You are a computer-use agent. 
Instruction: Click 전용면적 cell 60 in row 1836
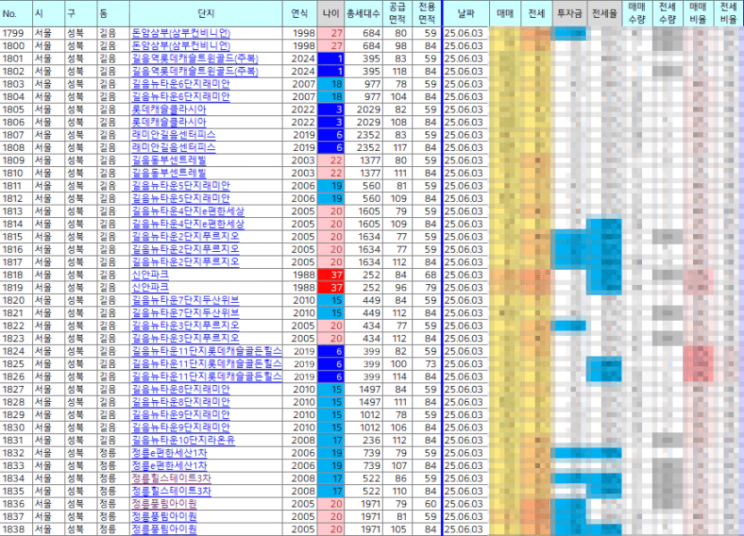427,504
